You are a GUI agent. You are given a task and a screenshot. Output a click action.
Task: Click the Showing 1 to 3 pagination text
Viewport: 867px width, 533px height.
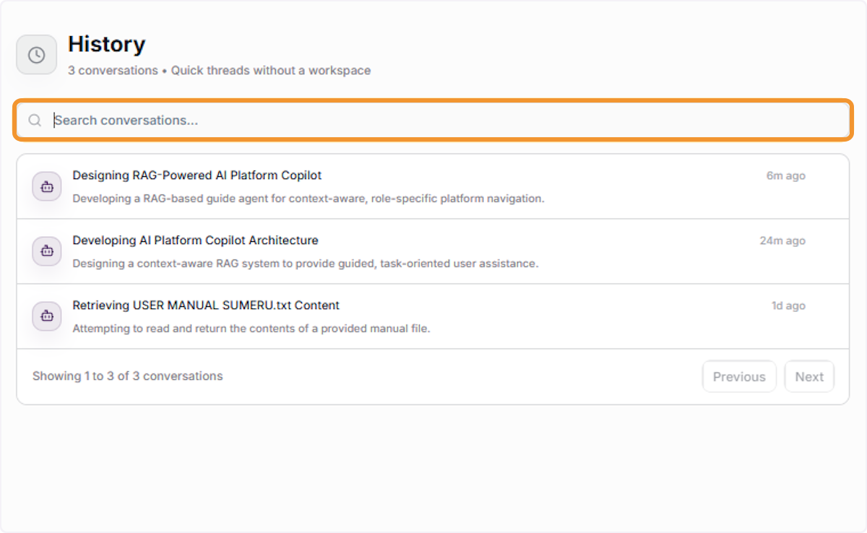tap(127, 376)
